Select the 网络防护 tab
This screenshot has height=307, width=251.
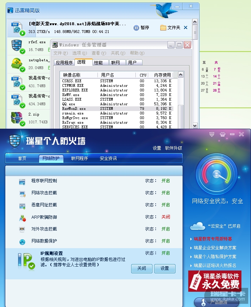tap(51, 158)
